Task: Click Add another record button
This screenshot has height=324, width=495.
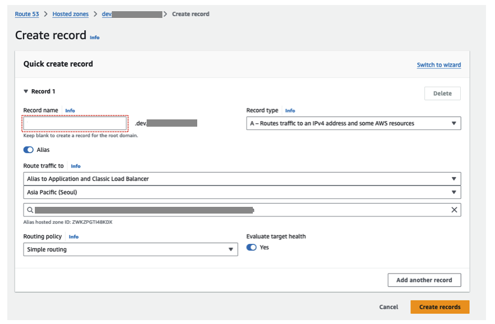Action: coord(424,280)
